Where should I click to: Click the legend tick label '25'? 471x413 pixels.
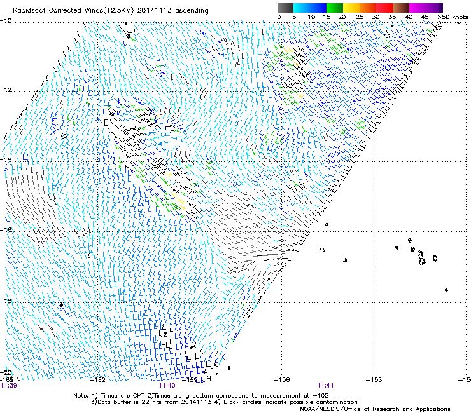click(x=360, y=17)
